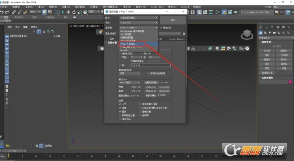This screenshot has width=294, height=161.
Task: Click the 1920x1080 size preset button
Action: pyautogui.click(x=164, y=87)
